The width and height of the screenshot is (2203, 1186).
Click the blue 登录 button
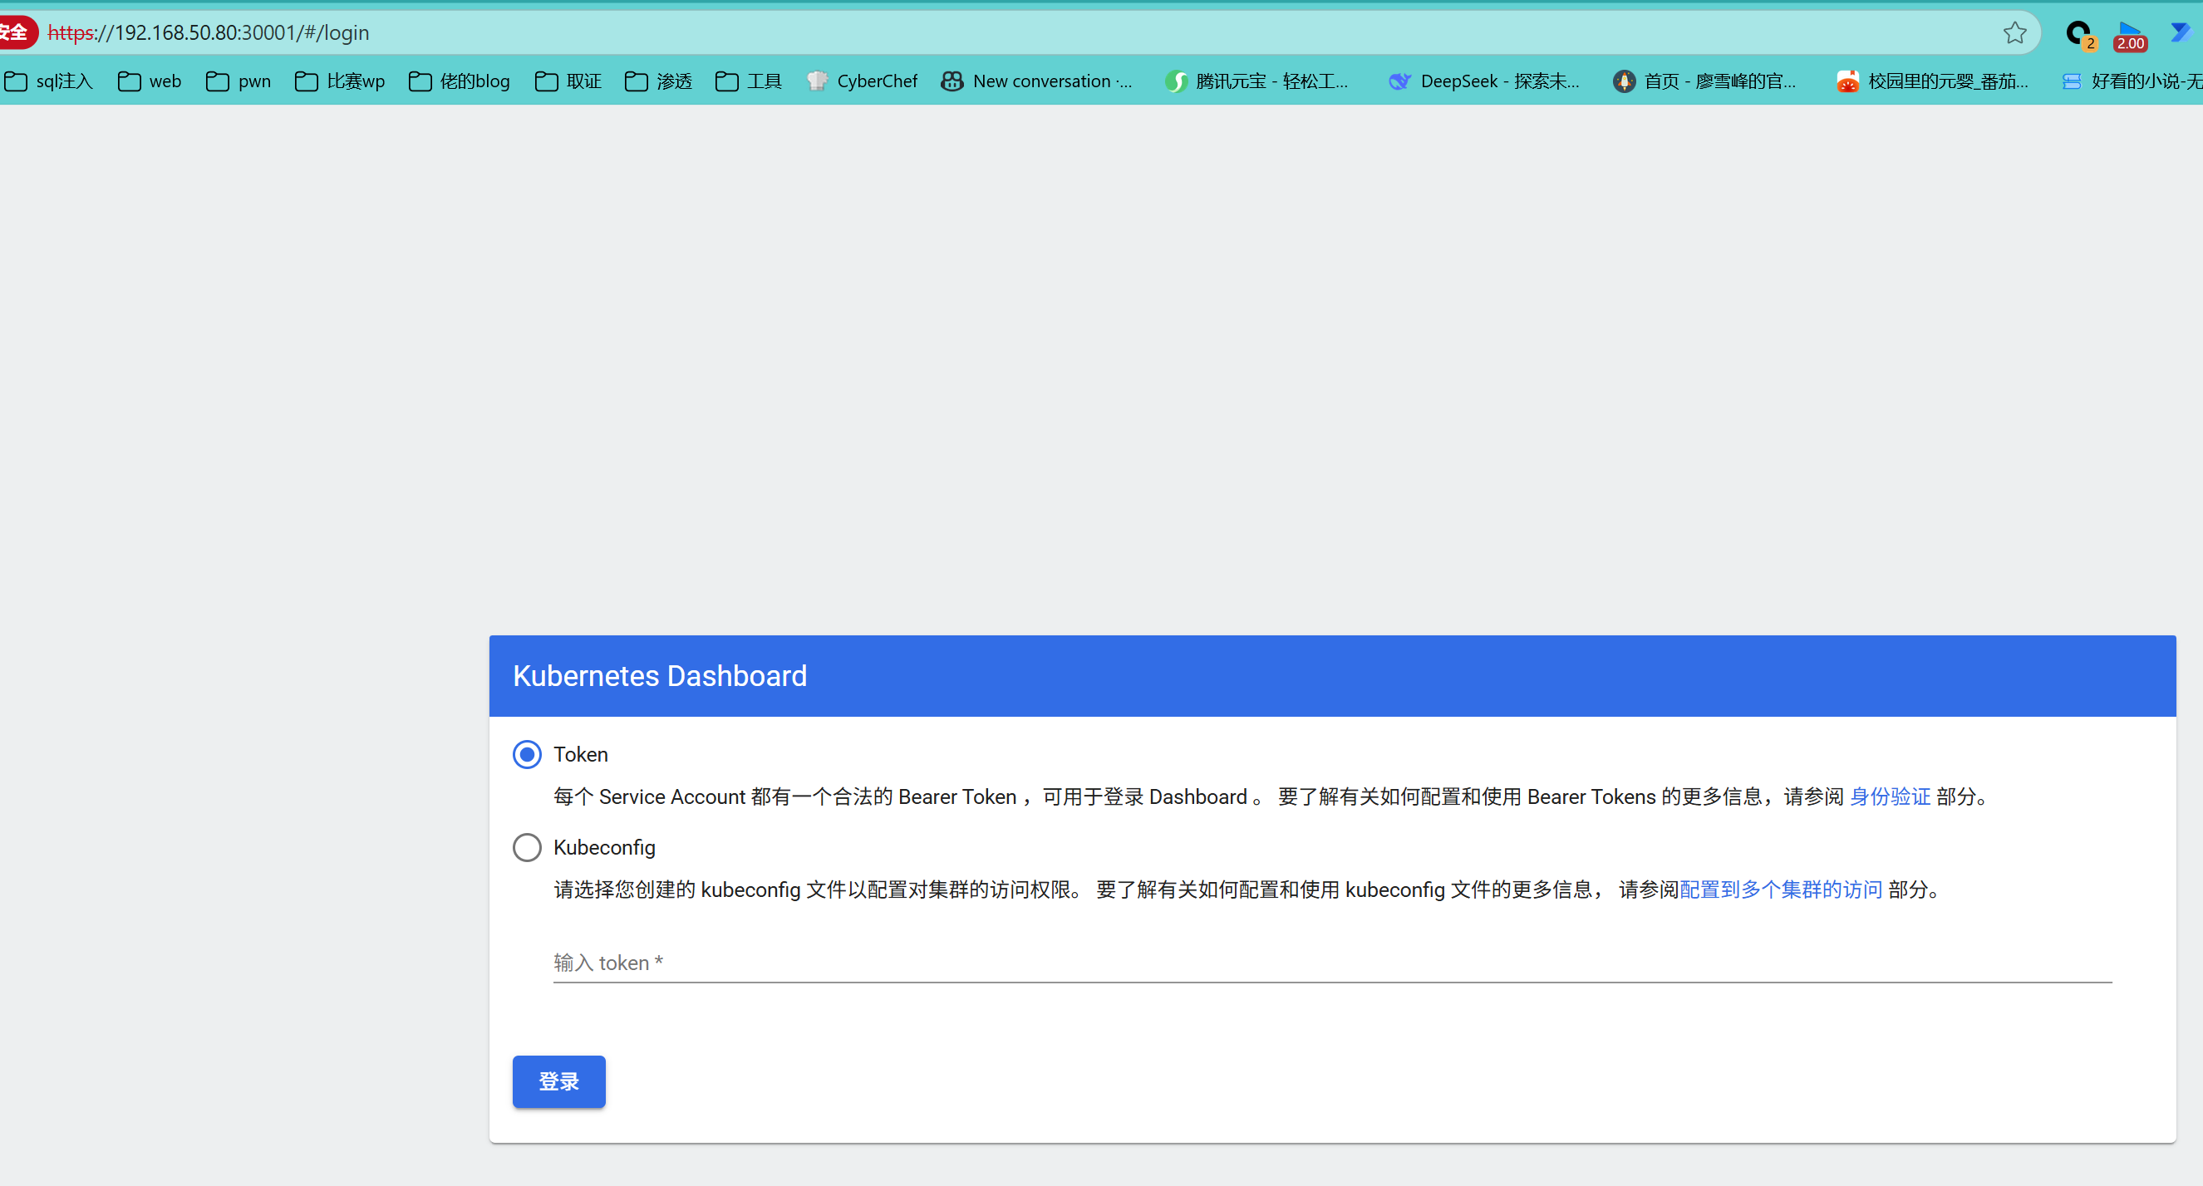[x=558, y=1081]
